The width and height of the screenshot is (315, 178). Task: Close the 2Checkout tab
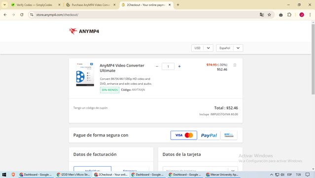tap(170, 5)
